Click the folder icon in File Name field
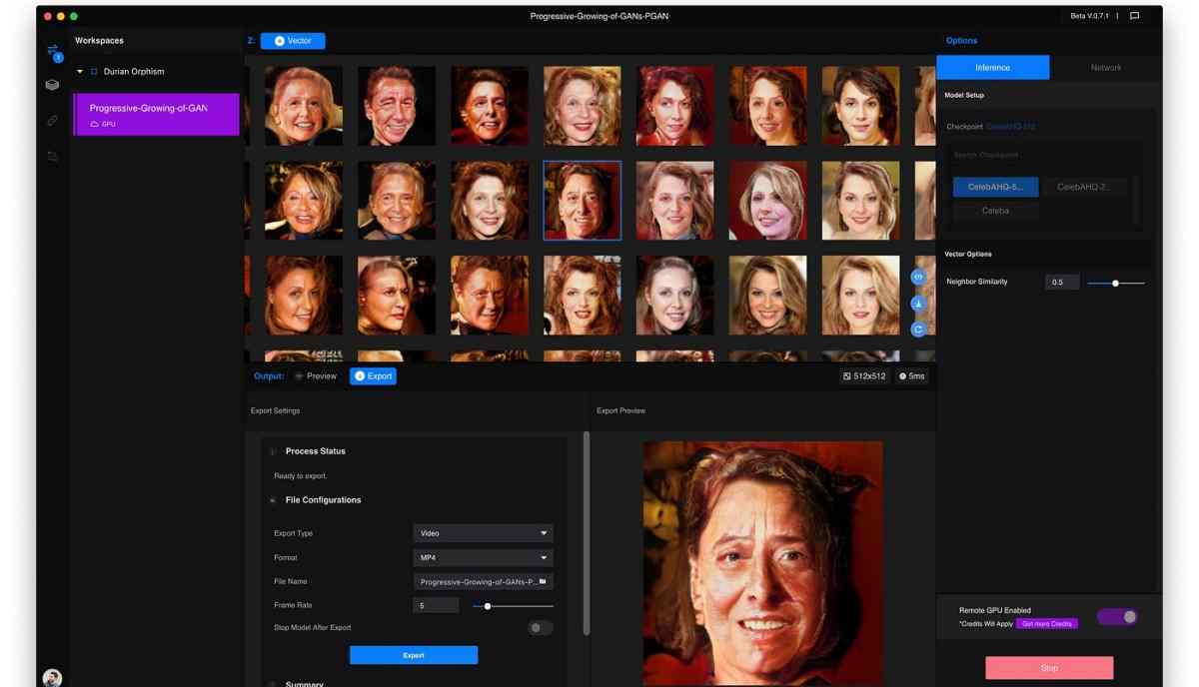The height and width of the screenshot is (687, 1199). (543, 581)
